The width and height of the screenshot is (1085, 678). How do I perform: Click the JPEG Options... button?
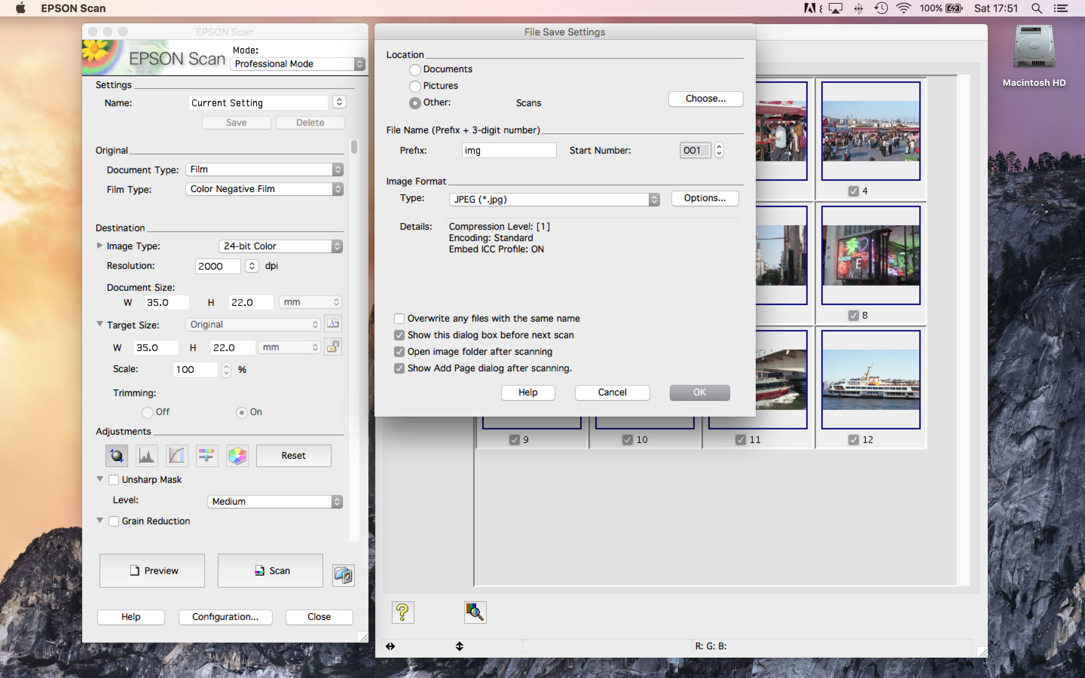(x=704, y=198)
